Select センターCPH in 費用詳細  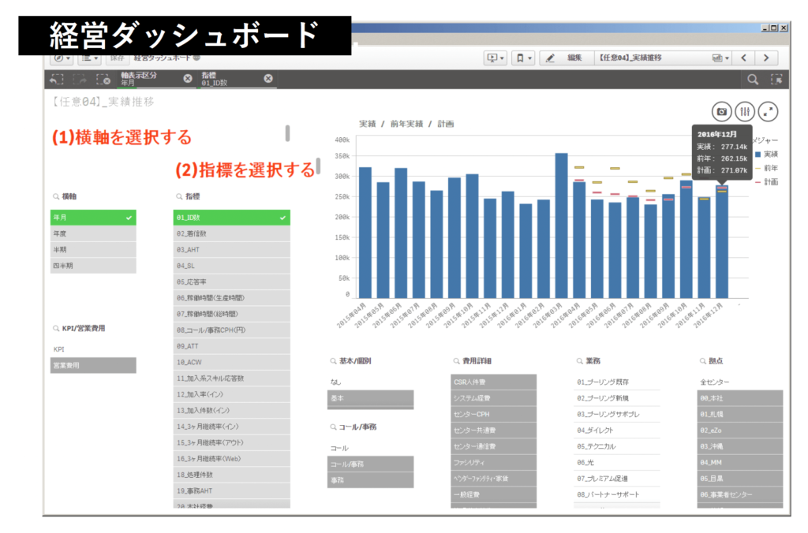pyautogui.click(x=494, y=414)
